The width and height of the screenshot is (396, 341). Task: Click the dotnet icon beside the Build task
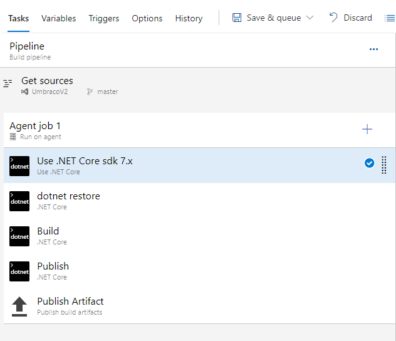coord(19,236)
